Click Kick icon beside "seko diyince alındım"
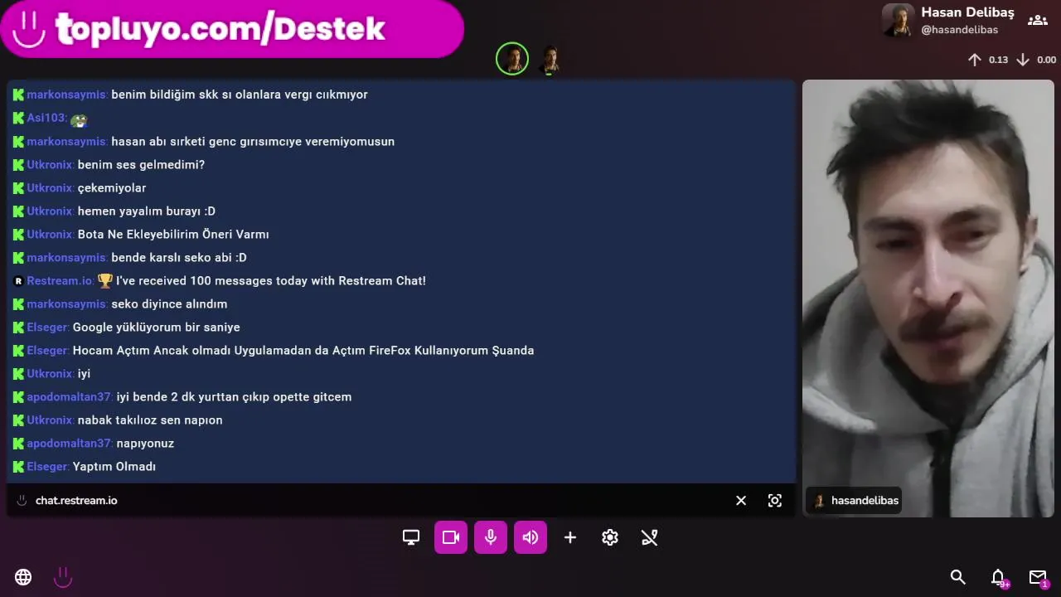Image resolution: width=1061 pixels, height=597 pixels. (x=18, y=304)
